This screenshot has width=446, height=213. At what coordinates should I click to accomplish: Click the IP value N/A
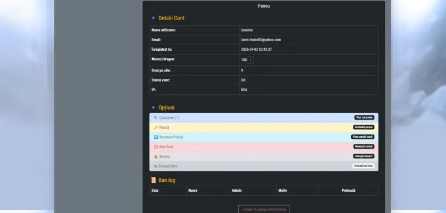click(x=244, y=90)
